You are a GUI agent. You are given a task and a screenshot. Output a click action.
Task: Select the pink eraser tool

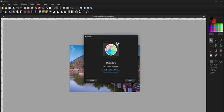pyautogui.click(x=216, y=55)
